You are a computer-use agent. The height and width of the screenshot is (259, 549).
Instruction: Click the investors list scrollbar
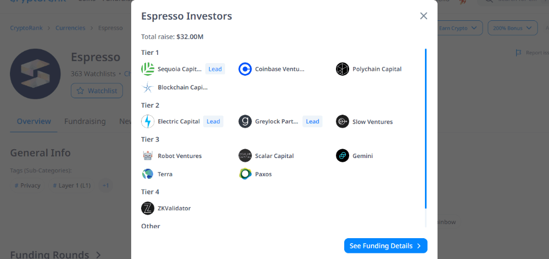tap(425, 129)
